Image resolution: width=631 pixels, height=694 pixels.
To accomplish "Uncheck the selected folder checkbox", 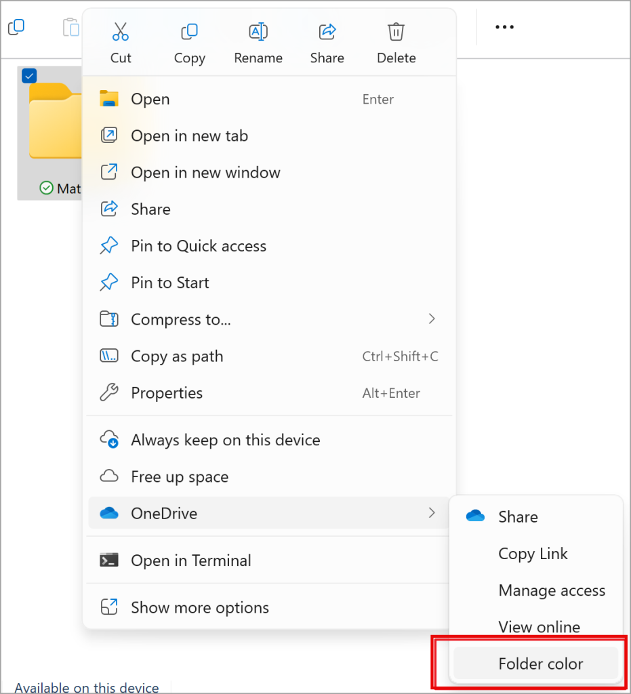I will (28, 76).
